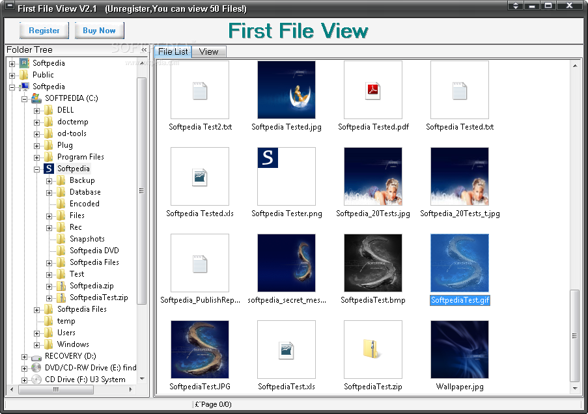588x414 pixels.
Task: Select the Softpedia Tested.jpg thumbnail
Action: tap(287, 90)
